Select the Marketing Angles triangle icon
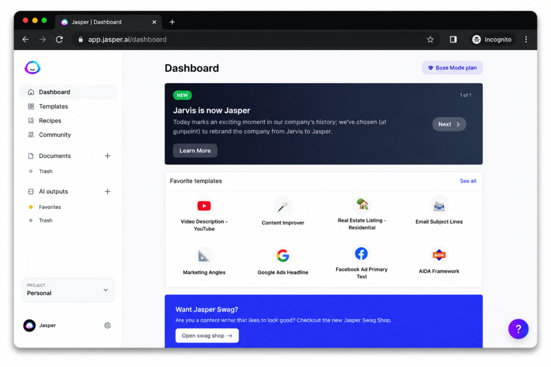This screenshot has width=551, height=367. click(204, 256)
